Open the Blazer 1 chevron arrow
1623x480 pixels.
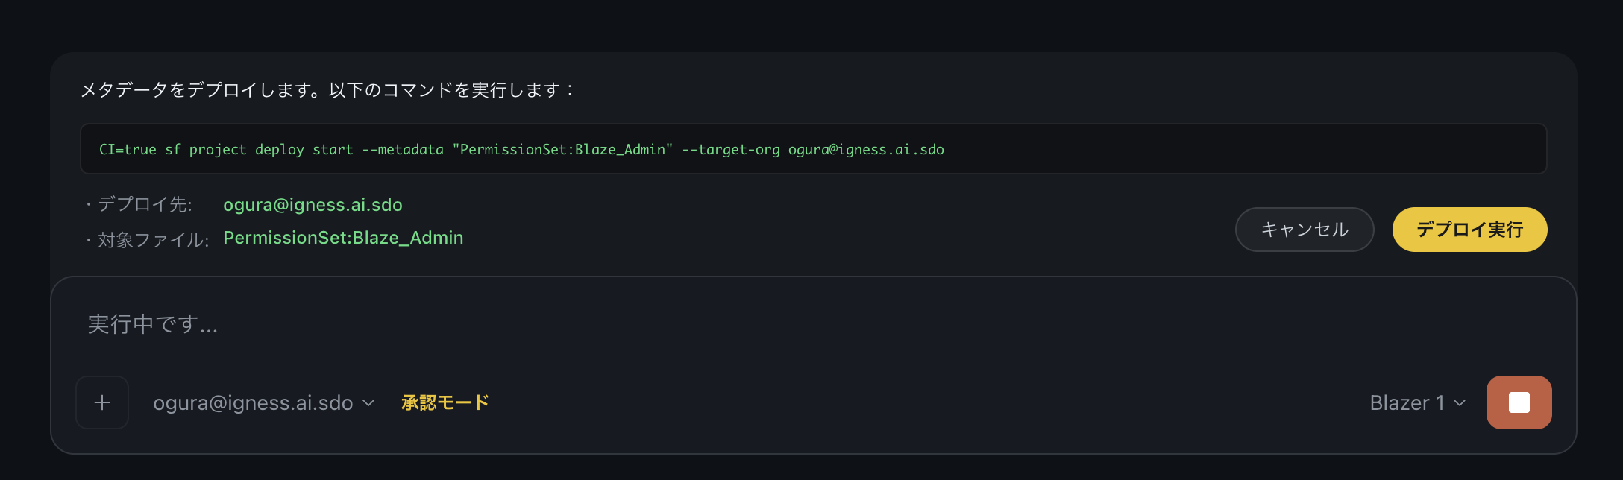tap(1460, 403)
